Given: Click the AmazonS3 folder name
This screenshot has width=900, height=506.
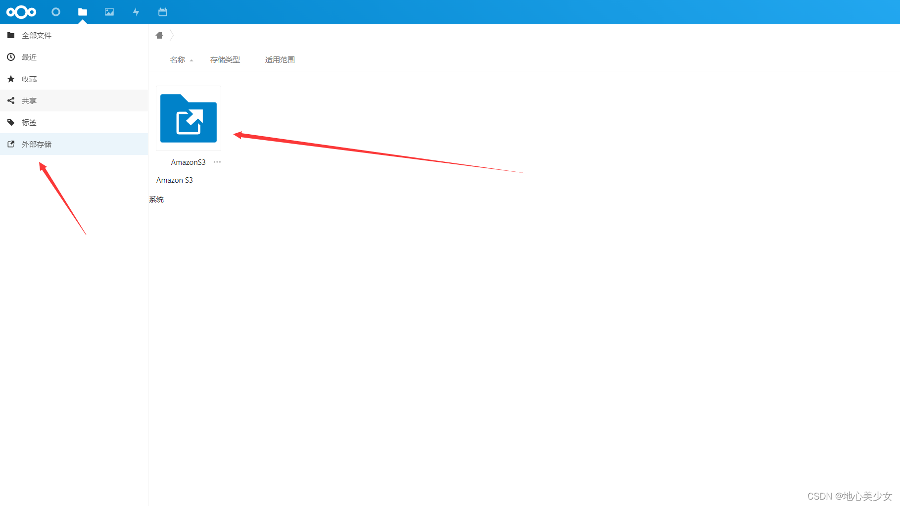Looking at the screenshot, I should pyautogui.click(x=188, y=162).
